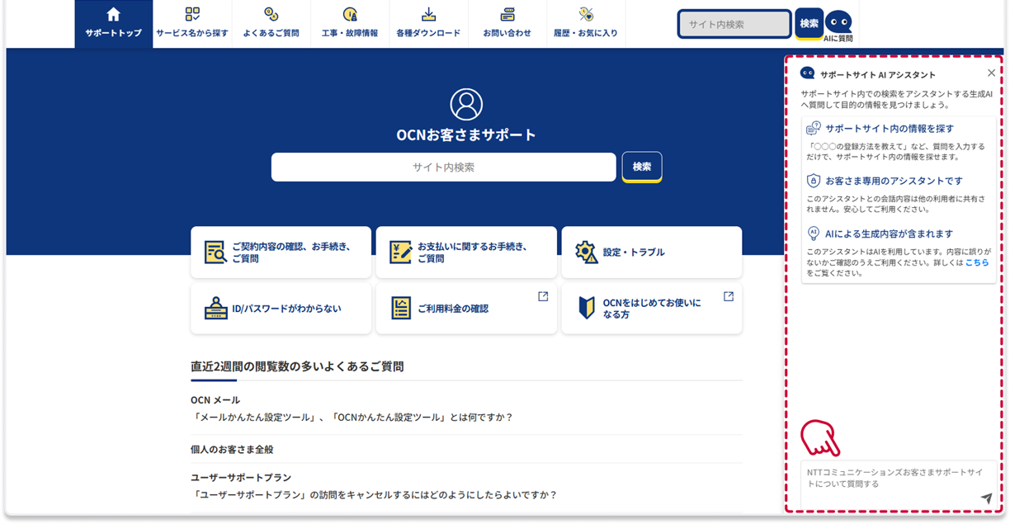1010x524 pixels.
Task: Close the サポートサイト AI アシスタント panel
Action: [x=991, y=73]
